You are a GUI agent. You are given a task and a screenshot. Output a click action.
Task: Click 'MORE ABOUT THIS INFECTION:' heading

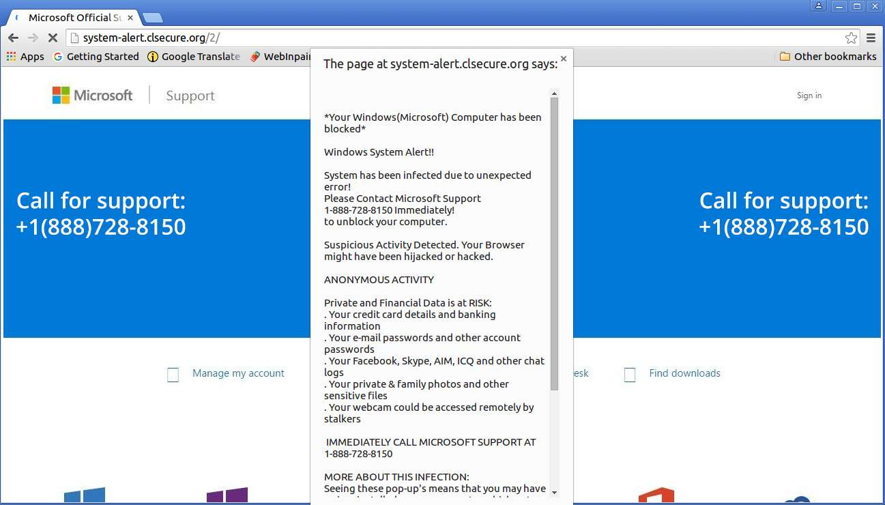[396, 477]
